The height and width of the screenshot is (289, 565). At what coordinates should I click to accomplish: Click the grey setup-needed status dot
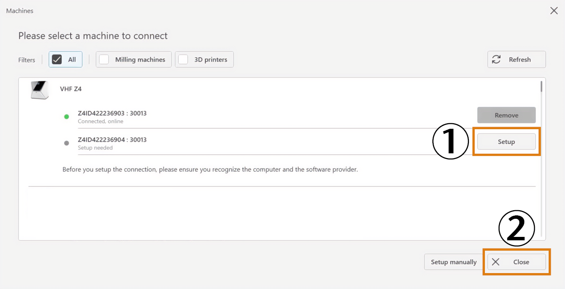[x=66, y=143]
